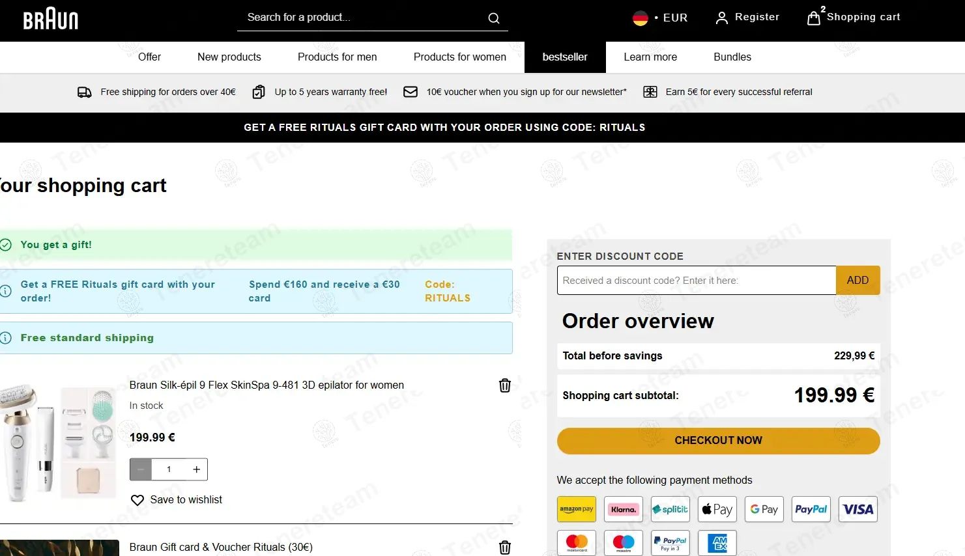The height and width of the screenshot is (556, 965).
Task: Focus the discount code input field
Action: [697, 280]
